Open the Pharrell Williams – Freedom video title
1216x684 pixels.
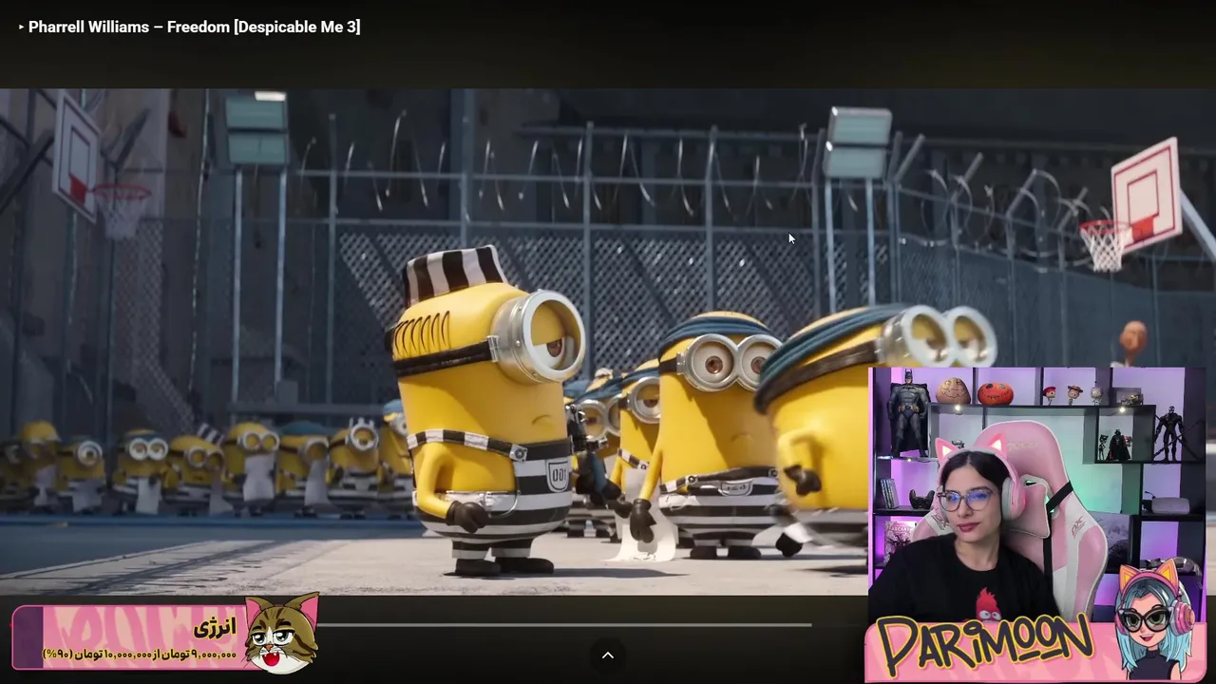coord(194,27)
